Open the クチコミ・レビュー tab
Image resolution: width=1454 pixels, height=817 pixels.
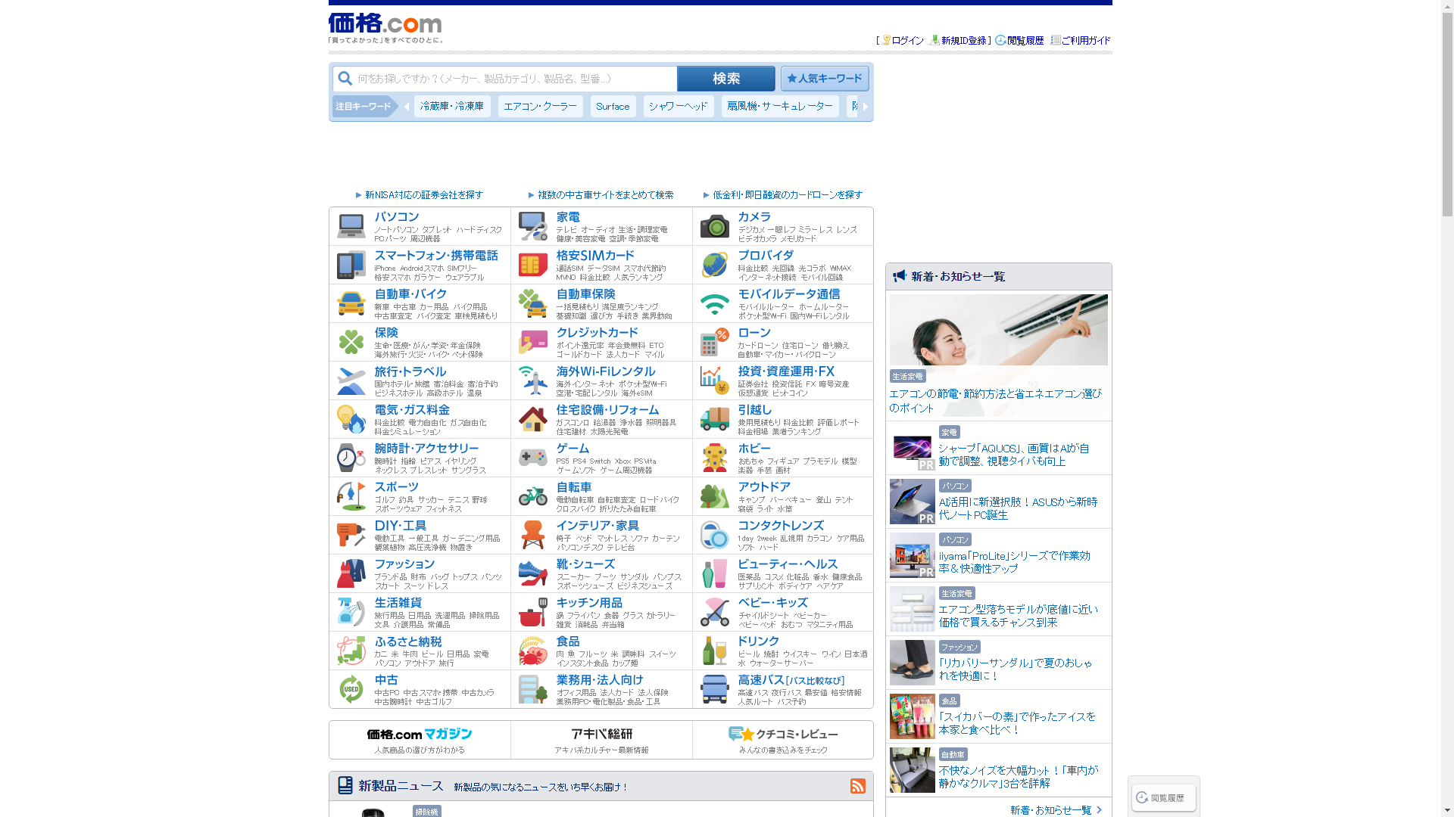(x=783, y=739)
